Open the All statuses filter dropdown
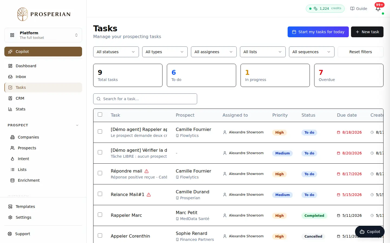 [116, 52]
